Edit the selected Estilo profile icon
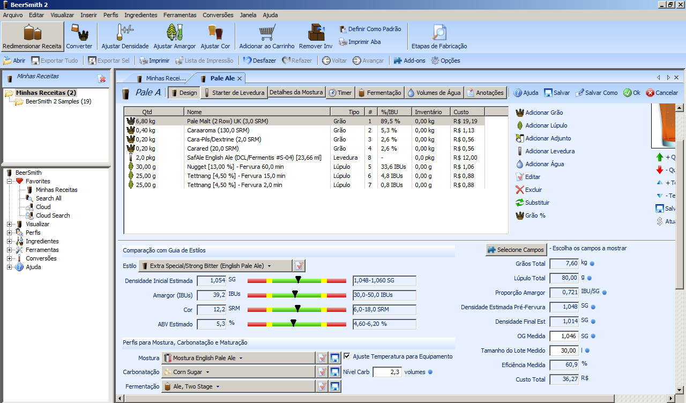This screenshot has height=403, width=686. tap(300, 266)
